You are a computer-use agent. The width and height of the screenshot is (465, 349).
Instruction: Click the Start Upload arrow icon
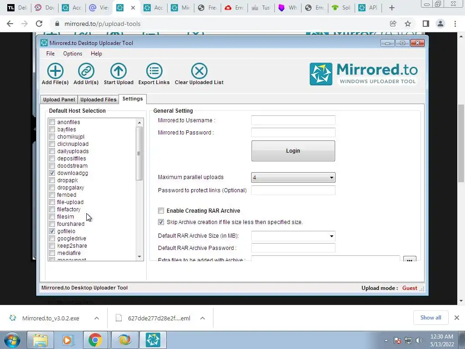(119, 71)
